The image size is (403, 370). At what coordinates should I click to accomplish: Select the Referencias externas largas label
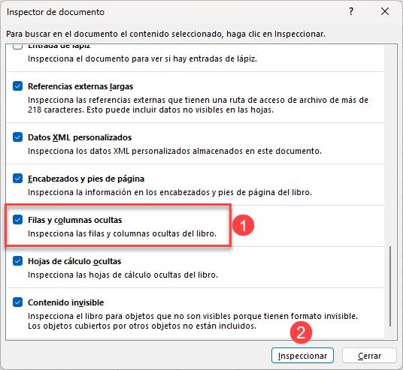(x=80, y=86)
